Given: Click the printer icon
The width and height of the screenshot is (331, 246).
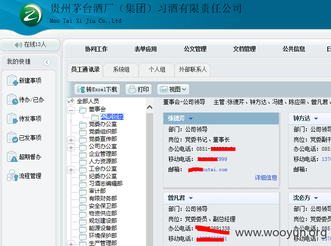Looking at the screenshot, I should [x=132, y=89].
